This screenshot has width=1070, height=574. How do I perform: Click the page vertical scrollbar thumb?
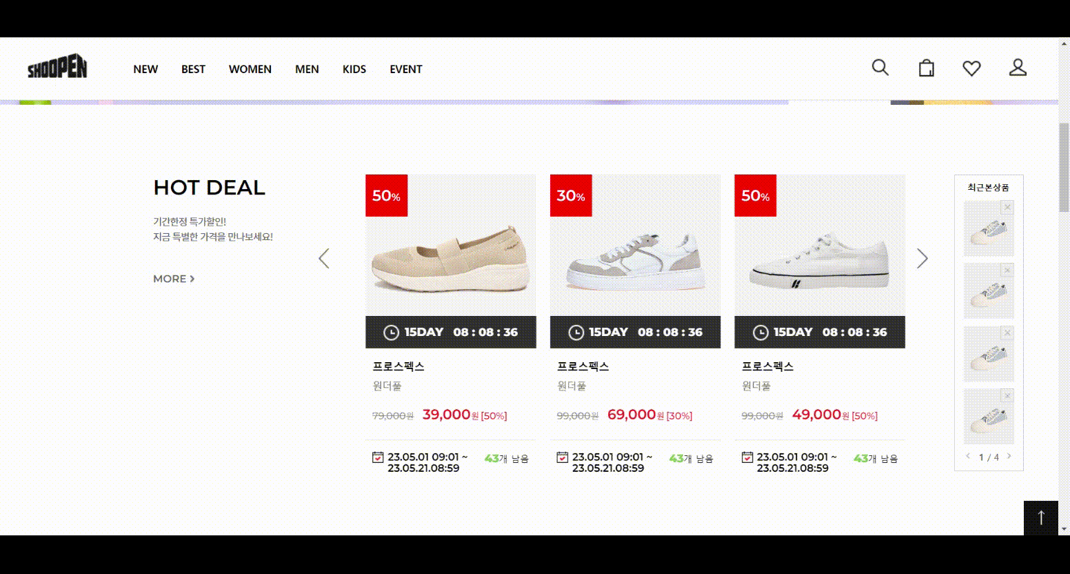(x=1064, y=168)
